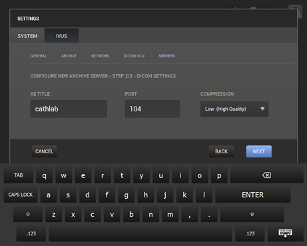Tap the a key

[49, 195]
